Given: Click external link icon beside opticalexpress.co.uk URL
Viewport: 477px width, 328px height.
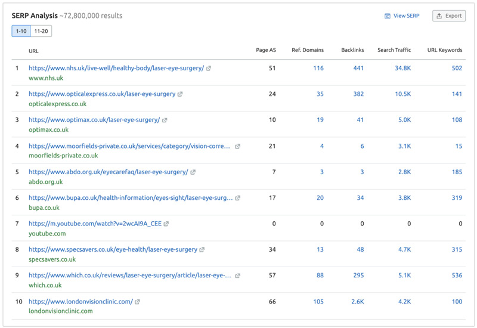Looking at the screenshot, I should tap(180, 94).
